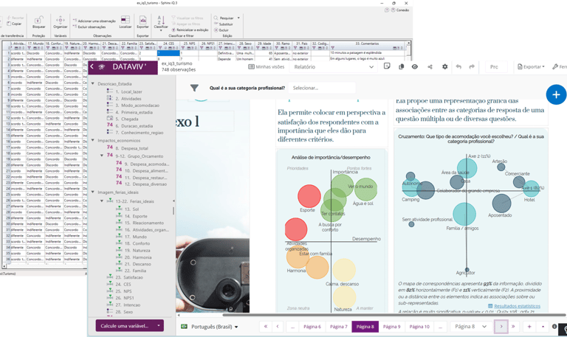Click Substituir in the Edição group
567x337 pixels.
[x=224, y=24]
